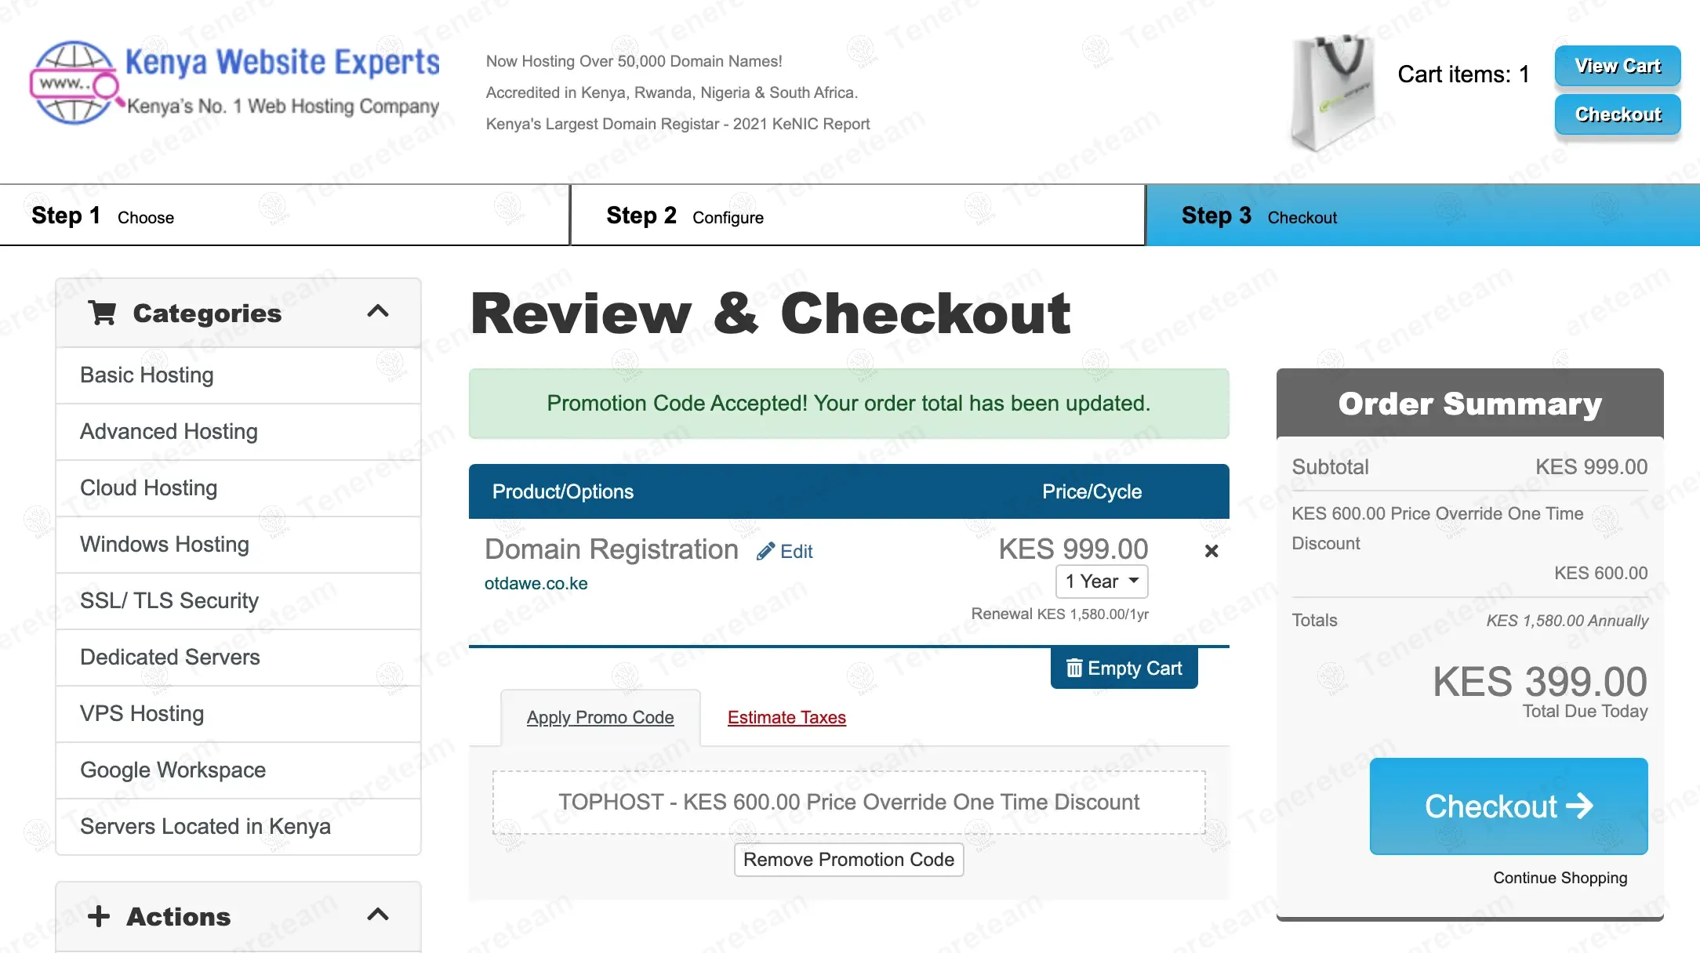Click the large blue Checkout arrow button
1700x953 pixels.
(1509, 806)
